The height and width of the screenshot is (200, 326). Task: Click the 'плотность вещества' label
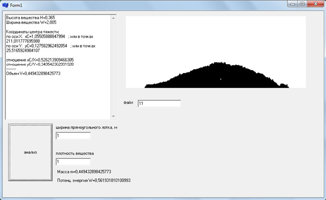(75, 153)
